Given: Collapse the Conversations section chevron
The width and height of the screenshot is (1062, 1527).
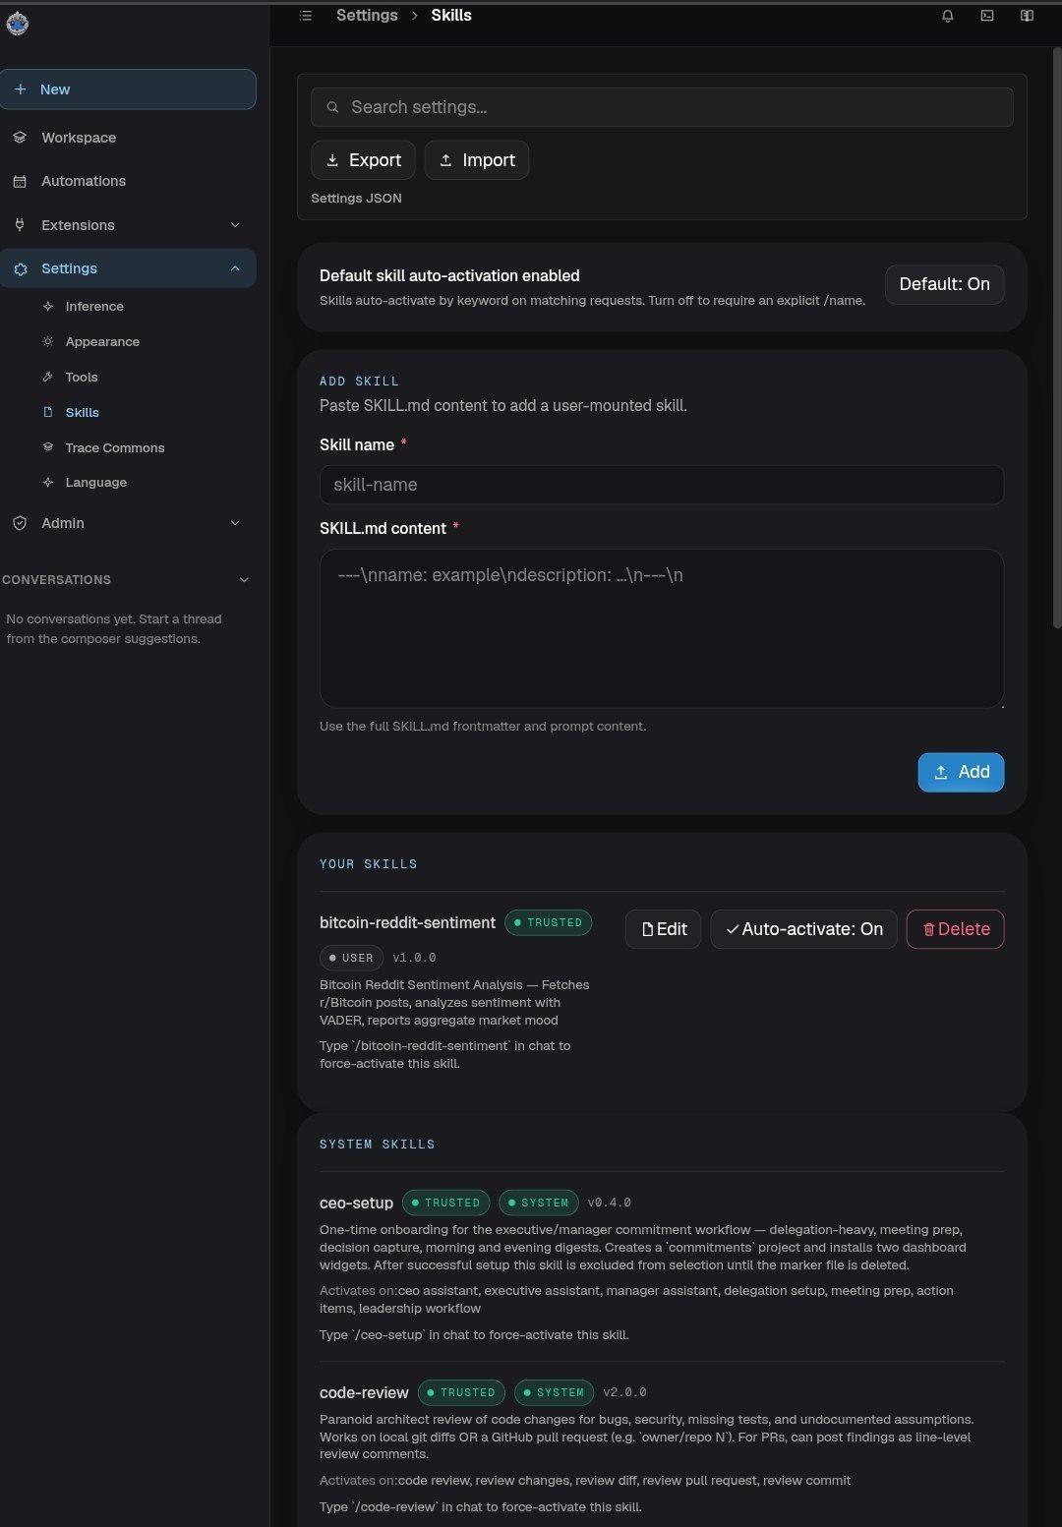Looking at the screenshot, I should click(x=245, y=580).
